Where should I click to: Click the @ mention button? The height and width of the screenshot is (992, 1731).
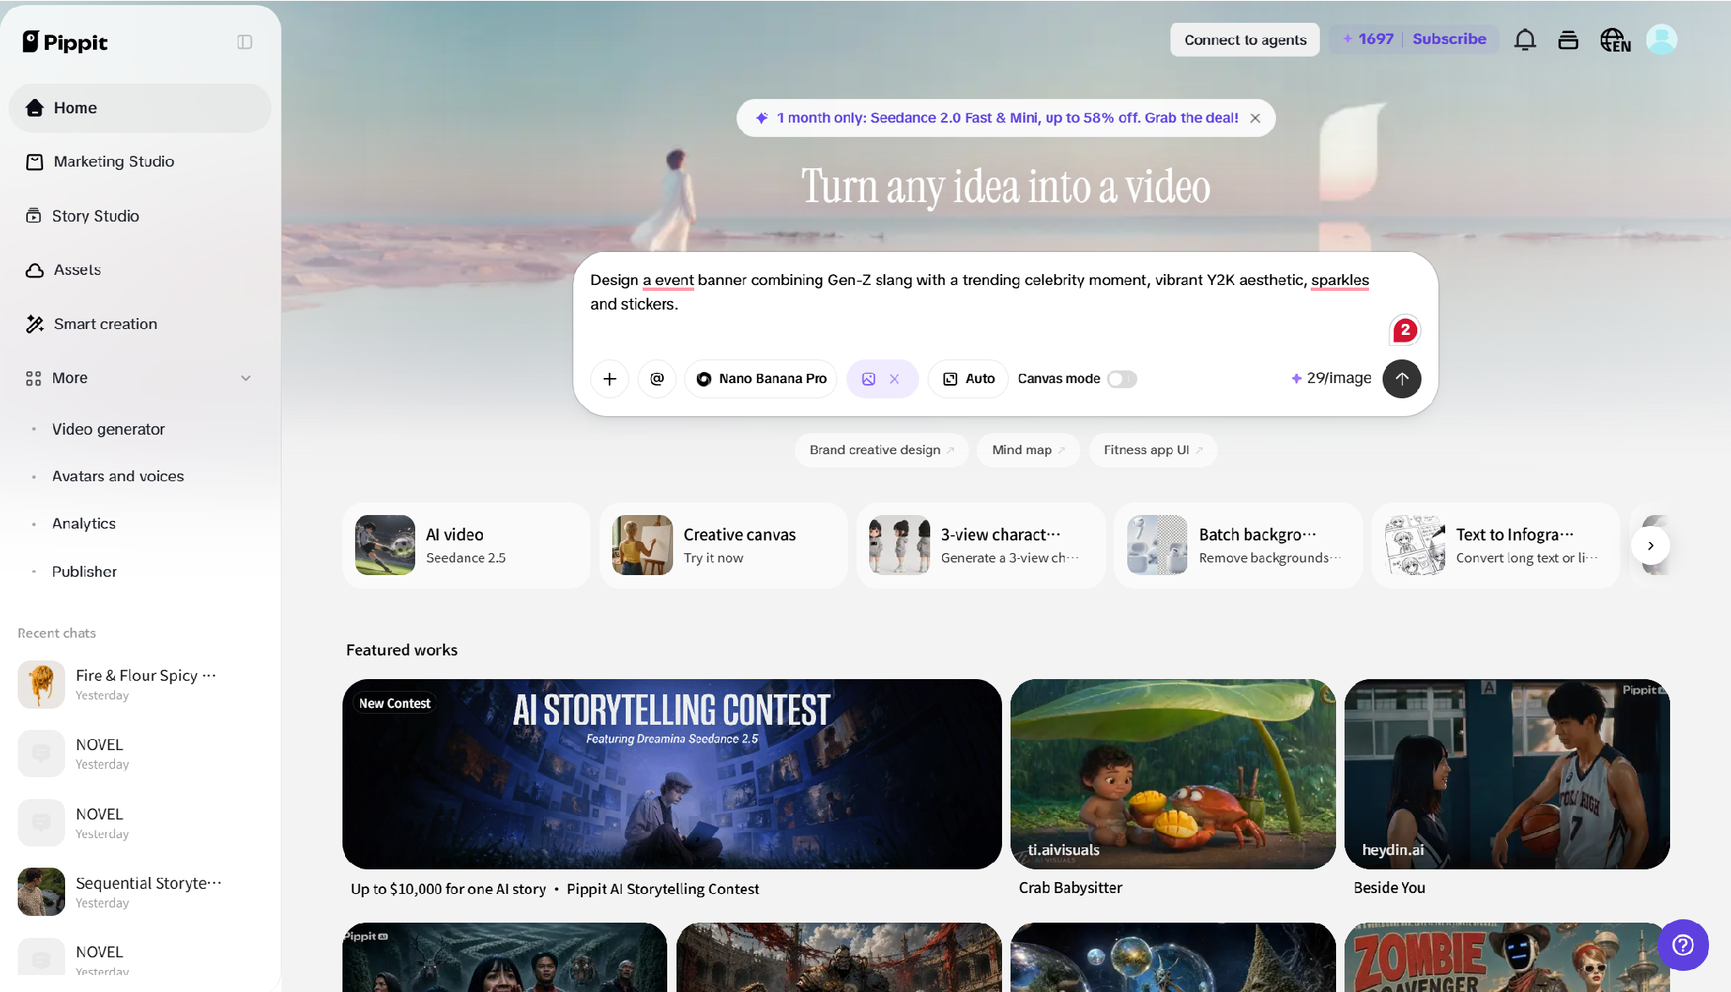point(657,379)
